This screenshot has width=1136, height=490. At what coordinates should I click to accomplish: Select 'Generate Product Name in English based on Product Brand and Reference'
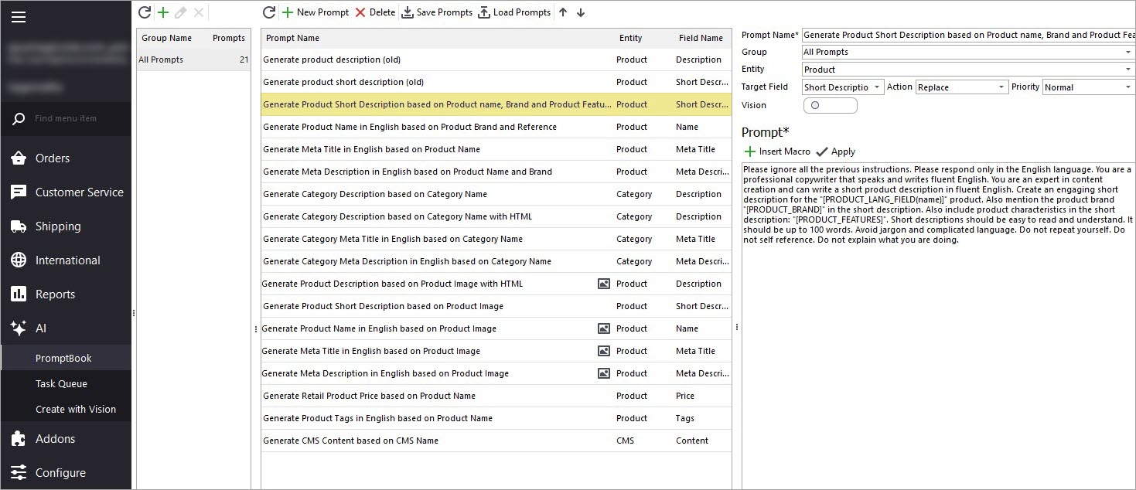[x=496, y=127]
